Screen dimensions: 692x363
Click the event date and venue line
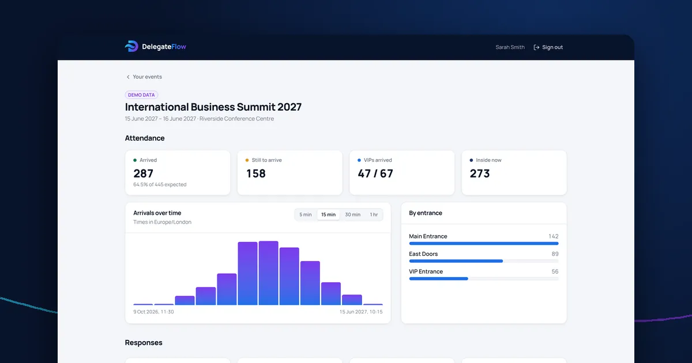(200, 119)
